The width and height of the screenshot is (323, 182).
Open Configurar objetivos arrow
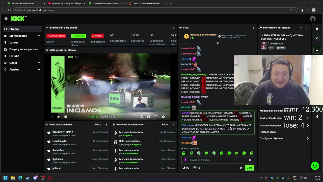pos(308,139)
